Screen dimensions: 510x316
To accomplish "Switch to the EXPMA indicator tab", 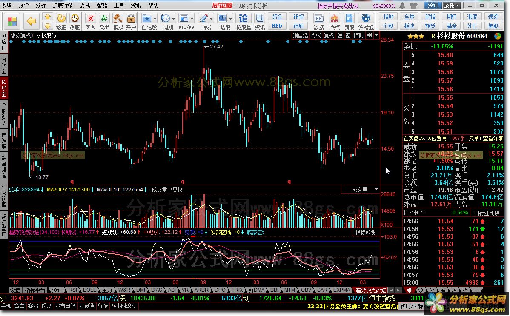I will (341, 290).
